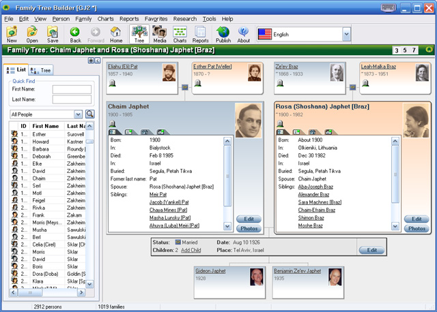Click the First Name input field

[x=72, y=89]
